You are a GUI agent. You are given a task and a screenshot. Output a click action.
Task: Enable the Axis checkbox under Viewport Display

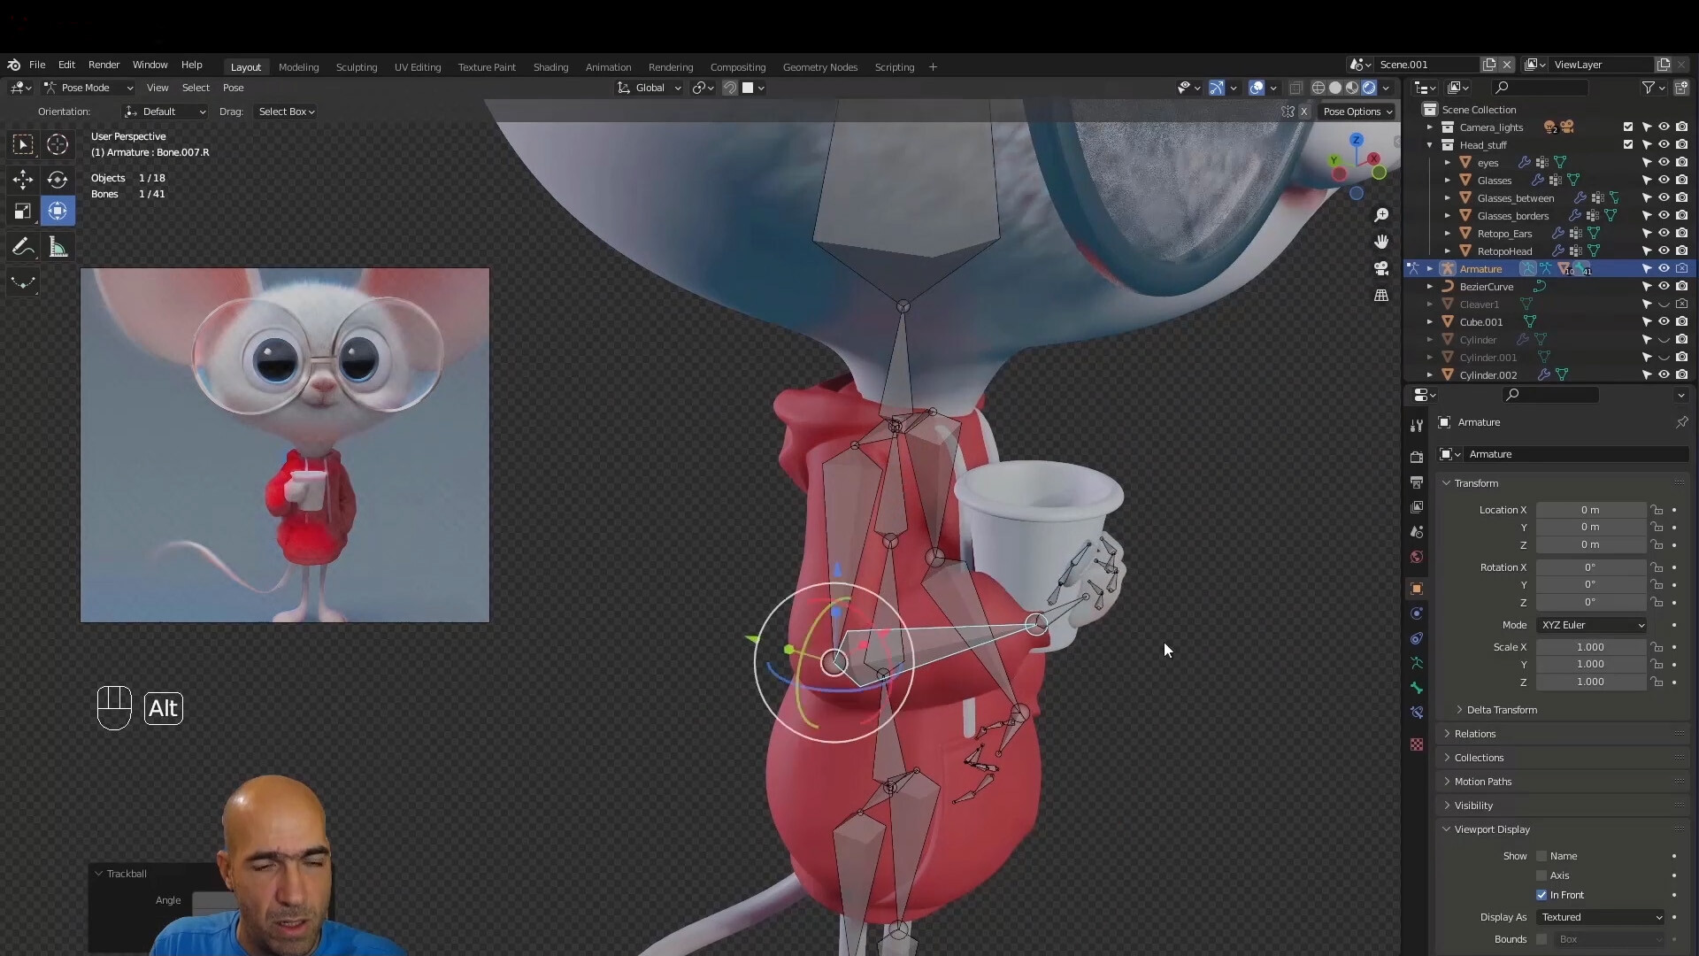(x=1541, y=875)
